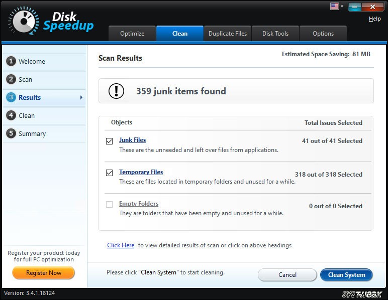Viewport: 388px width, 300px height.
Task: Click the 'Total Issues Selected' column header
Action: pos(333,123)
